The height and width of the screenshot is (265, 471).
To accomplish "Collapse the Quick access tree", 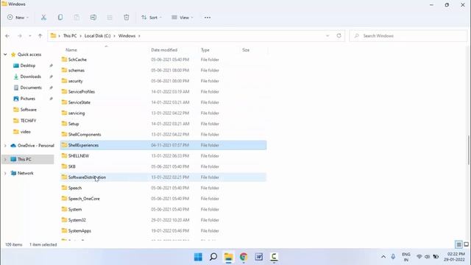I will [x=5, y=54].
